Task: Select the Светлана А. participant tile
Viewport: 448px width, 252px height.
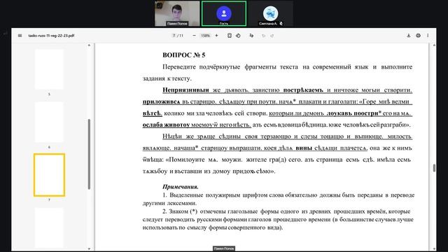Action: point(271,13)
